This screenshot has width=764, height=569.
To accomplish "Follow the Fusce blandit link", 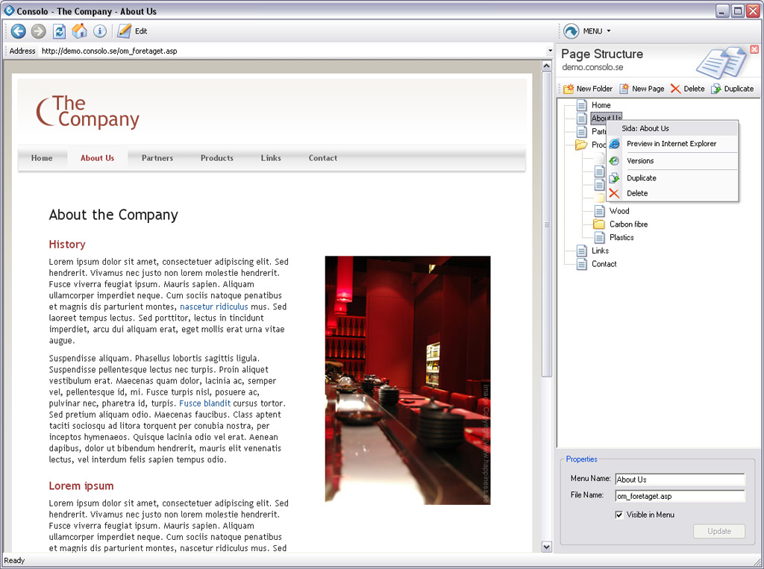I will [x=204, y=403].
